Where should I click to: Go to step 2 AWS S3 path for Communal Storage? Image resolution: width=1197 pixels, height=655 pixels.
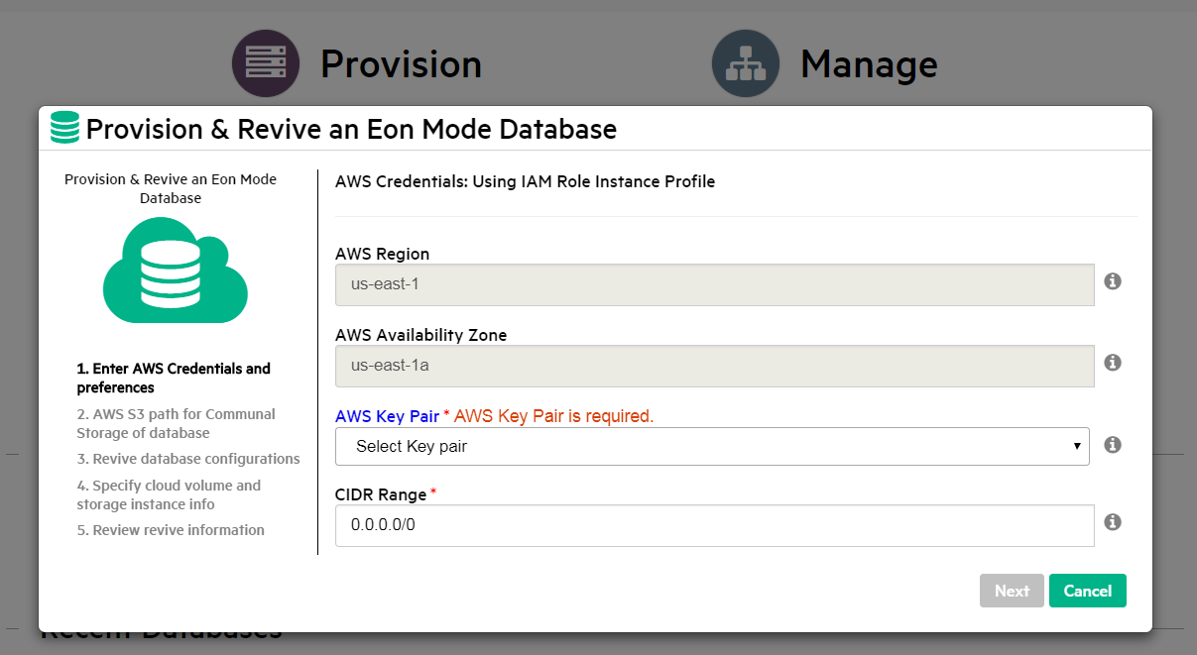pos(176,423)
